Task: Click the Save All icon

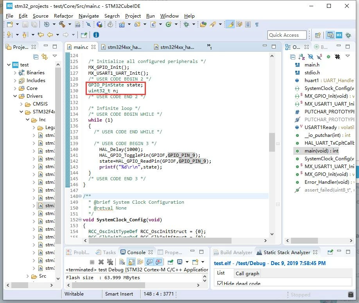Action: point(34,24)
